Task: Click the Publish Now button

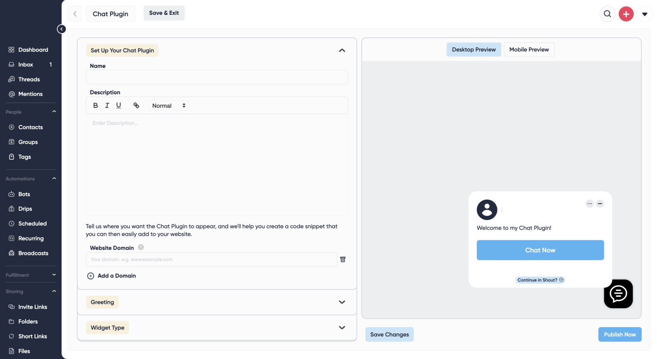Action: [620, 335]
